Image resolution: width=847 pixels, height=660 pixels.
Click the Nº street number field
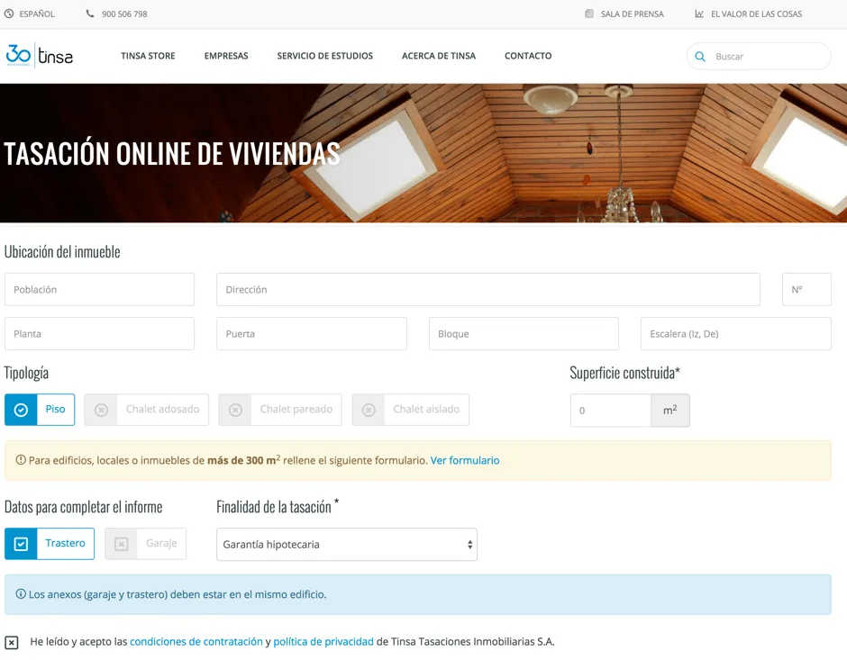pyautogui.click(x=806, y=289)
